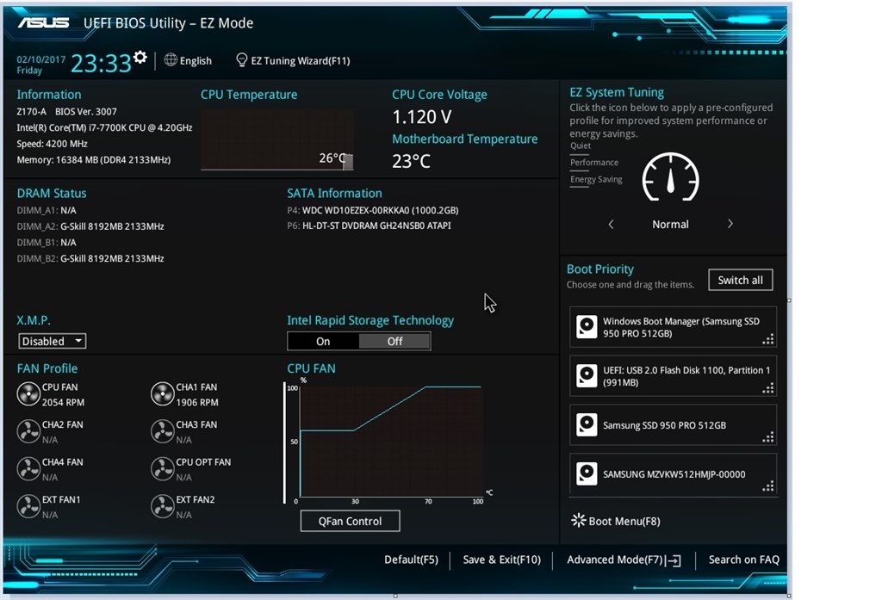Screen dimensions: 882x600
Task: Select Windows Boot Manager boot entry
Action: click(674, 327)
